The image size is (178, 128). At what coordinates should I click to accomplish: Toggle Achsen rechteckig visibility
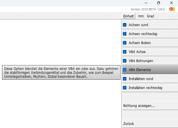[125, 34]
